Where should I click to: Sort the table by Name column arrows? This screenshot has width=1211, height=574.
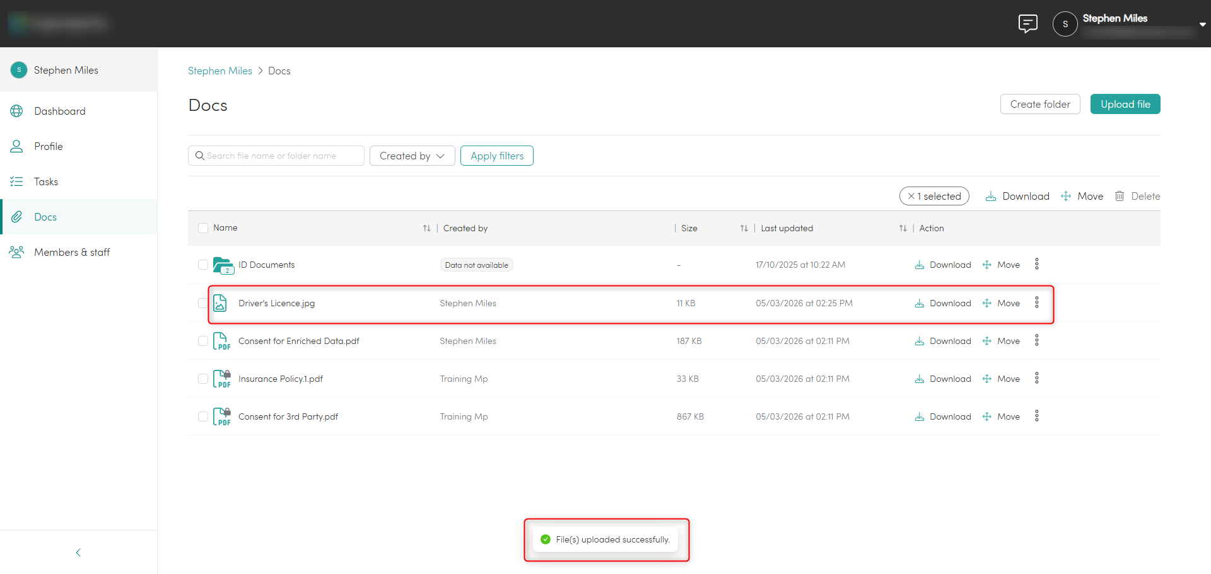[x=427, y=228]
